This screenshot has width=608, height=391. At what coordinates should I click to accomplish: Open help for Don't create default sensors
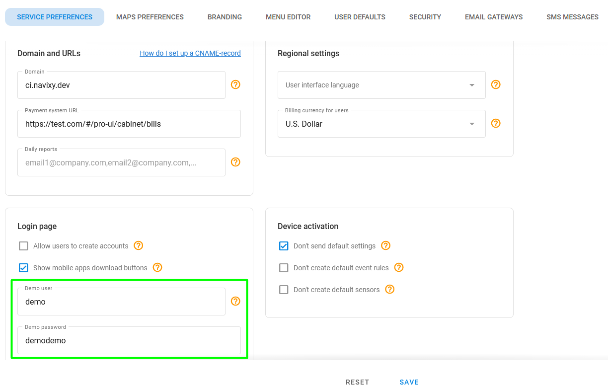(390, 289)
